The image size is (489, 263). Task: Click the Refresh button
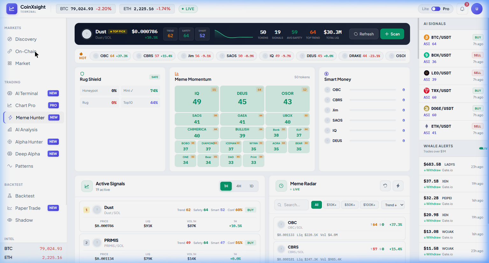click(364, 34)
